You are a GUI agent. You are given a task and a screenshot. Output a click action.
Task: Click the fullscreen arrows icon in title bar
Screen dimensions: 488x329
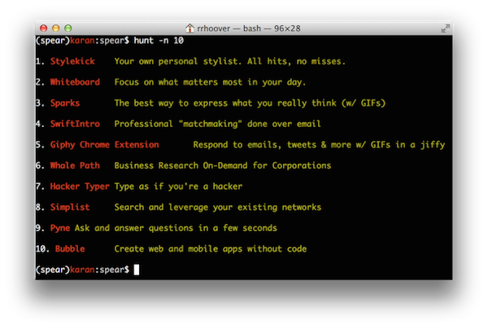446,29
